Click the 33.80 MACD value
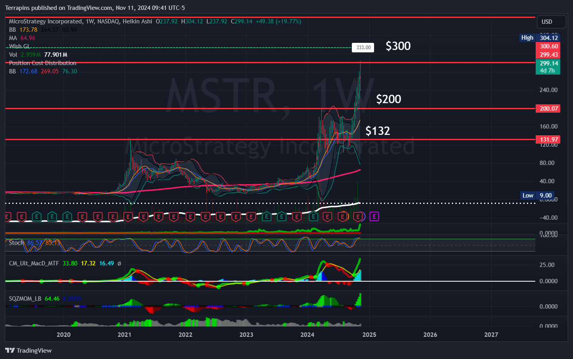This screenshot has height=359, width=573. pos(70,263)
